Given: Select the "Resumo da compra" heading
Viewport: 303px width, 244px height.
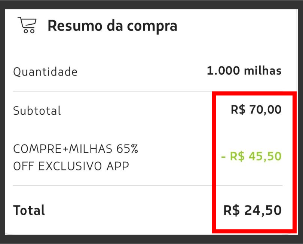Looking at the screenshot, I should 112,26.
